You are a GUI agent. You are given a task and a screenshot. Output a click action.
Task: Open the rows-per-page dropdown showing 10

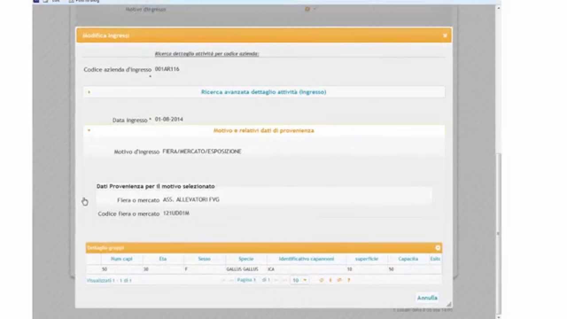300,280
